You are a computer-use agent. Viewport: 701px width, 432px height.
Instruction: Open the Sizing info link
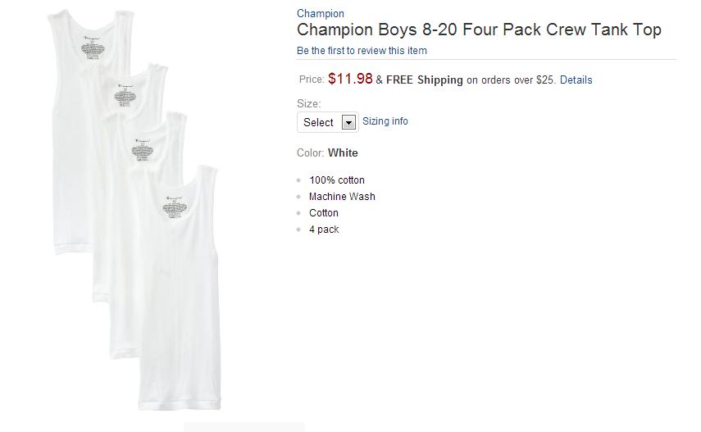point(385,121)
